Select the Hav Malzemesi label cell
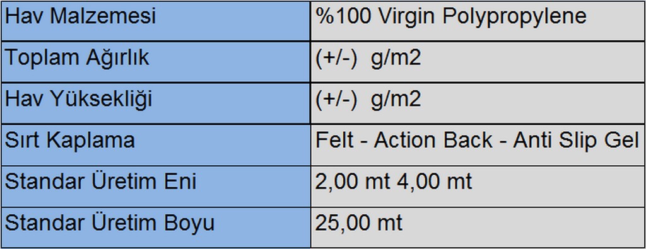Viewport: 646px width, 249px height. pyautogui.click(x=156, y=21)
